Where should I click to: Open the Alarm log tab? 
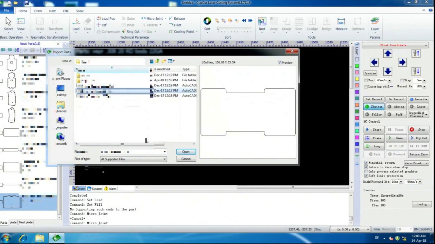coord(110,188)
